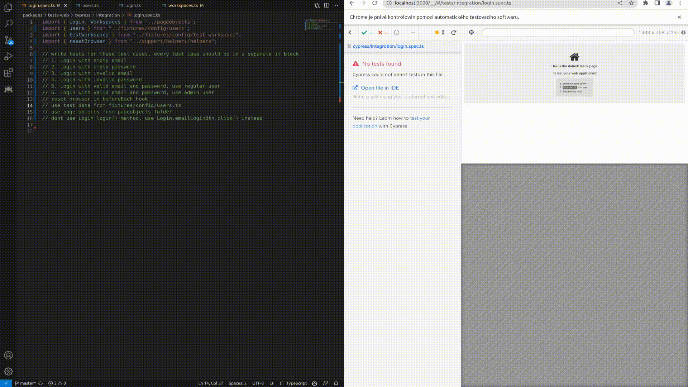
Task: Click the tests-web breadcrumb segment
Action: tap(58, 15)
